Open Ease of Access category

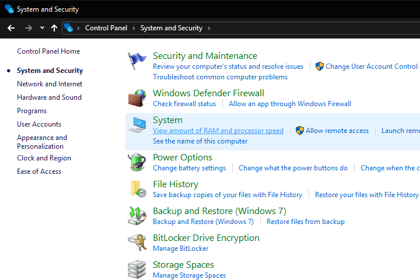[39, 171]
